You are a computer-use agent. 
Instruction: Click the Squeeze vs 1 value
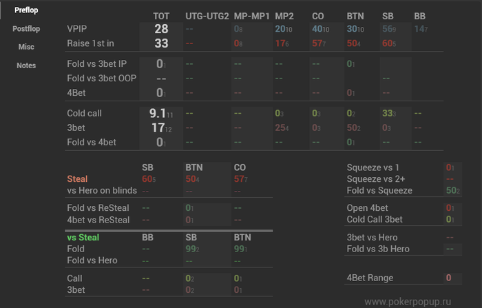(x=450, y=167)
